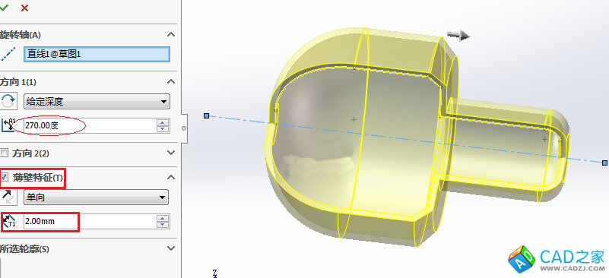
Task: Select the 直线1@草图1 axis field
Action: pyautogui.click(x=97, y=54)
